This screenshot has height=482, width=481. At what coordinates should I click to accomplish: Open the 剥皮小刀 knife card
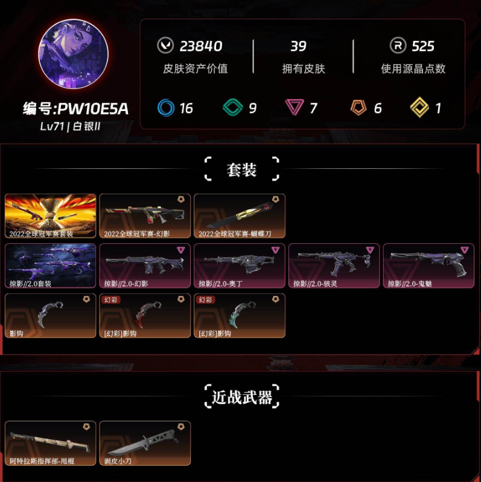click(x=145, y=443)
